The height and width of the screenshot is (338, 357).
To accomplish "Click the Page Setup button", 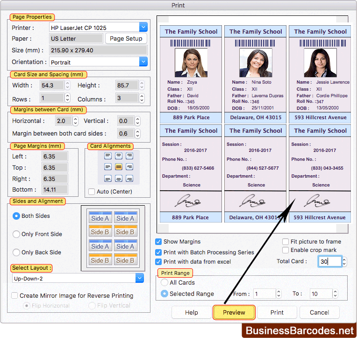I will tap(126, 38).
